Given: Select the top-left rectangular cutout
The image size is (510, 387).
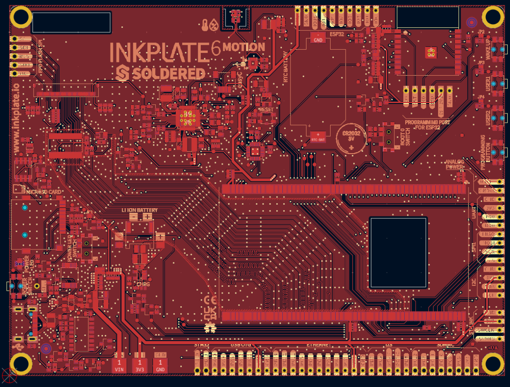Looking at the screenshot, I should (72, 23).
